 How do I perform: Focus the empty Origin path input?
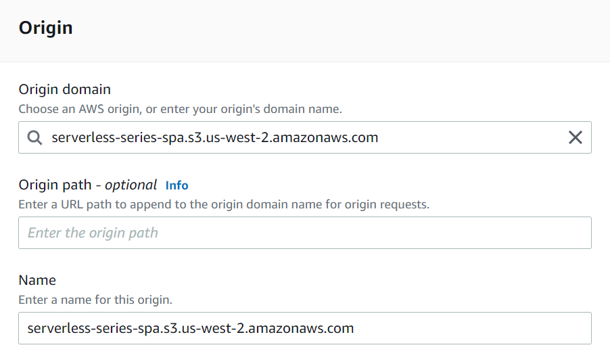click(304, 233)
